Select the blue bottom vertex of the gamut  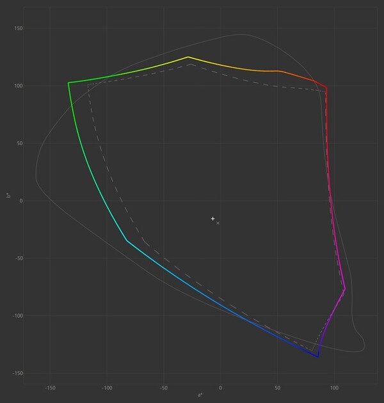pos(318,357)
